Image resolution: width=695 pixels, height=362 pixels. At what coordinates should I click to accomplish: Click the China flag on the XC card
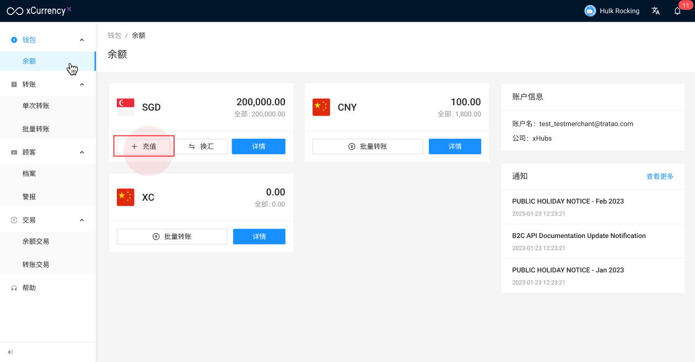point(126,197)
